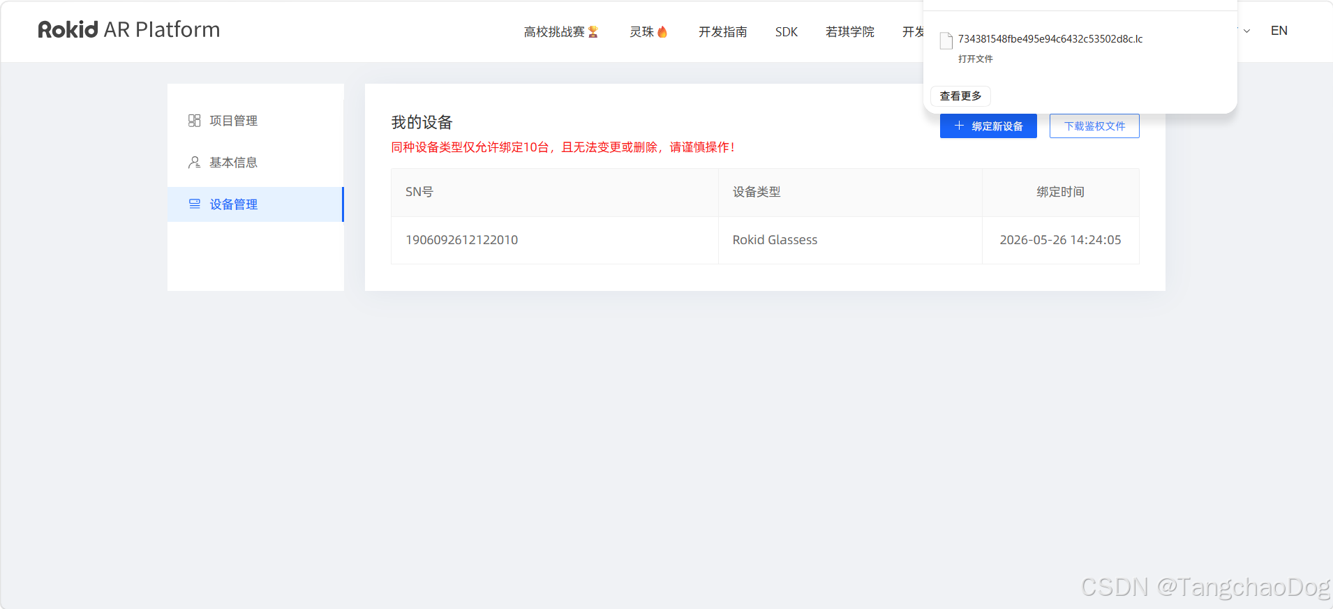Click bind time 2026-05-26 14:24:05
This screenshot has width=1333, height=609.
click(1060, 240)
